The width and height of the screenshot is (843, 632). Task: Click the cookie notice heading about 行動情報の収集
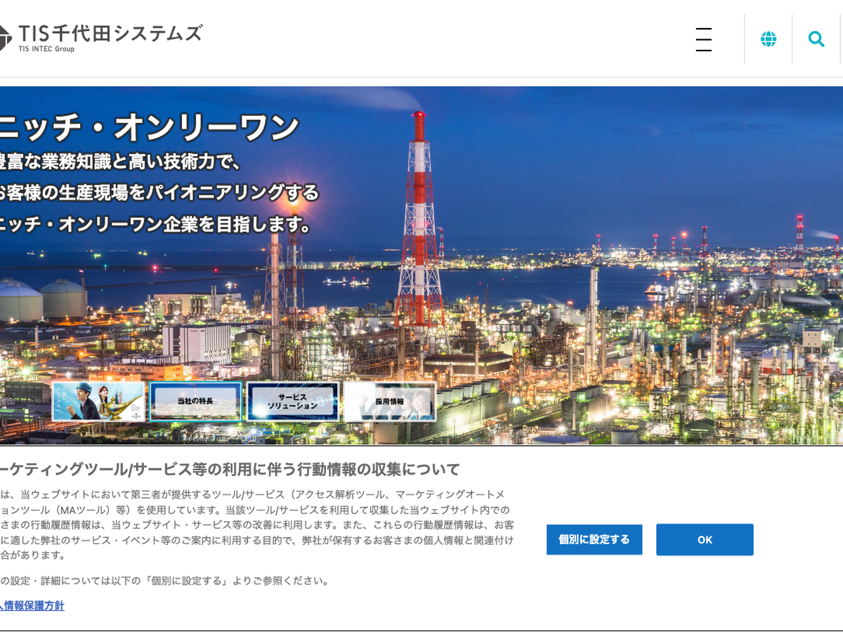click(x=230, y=469)
